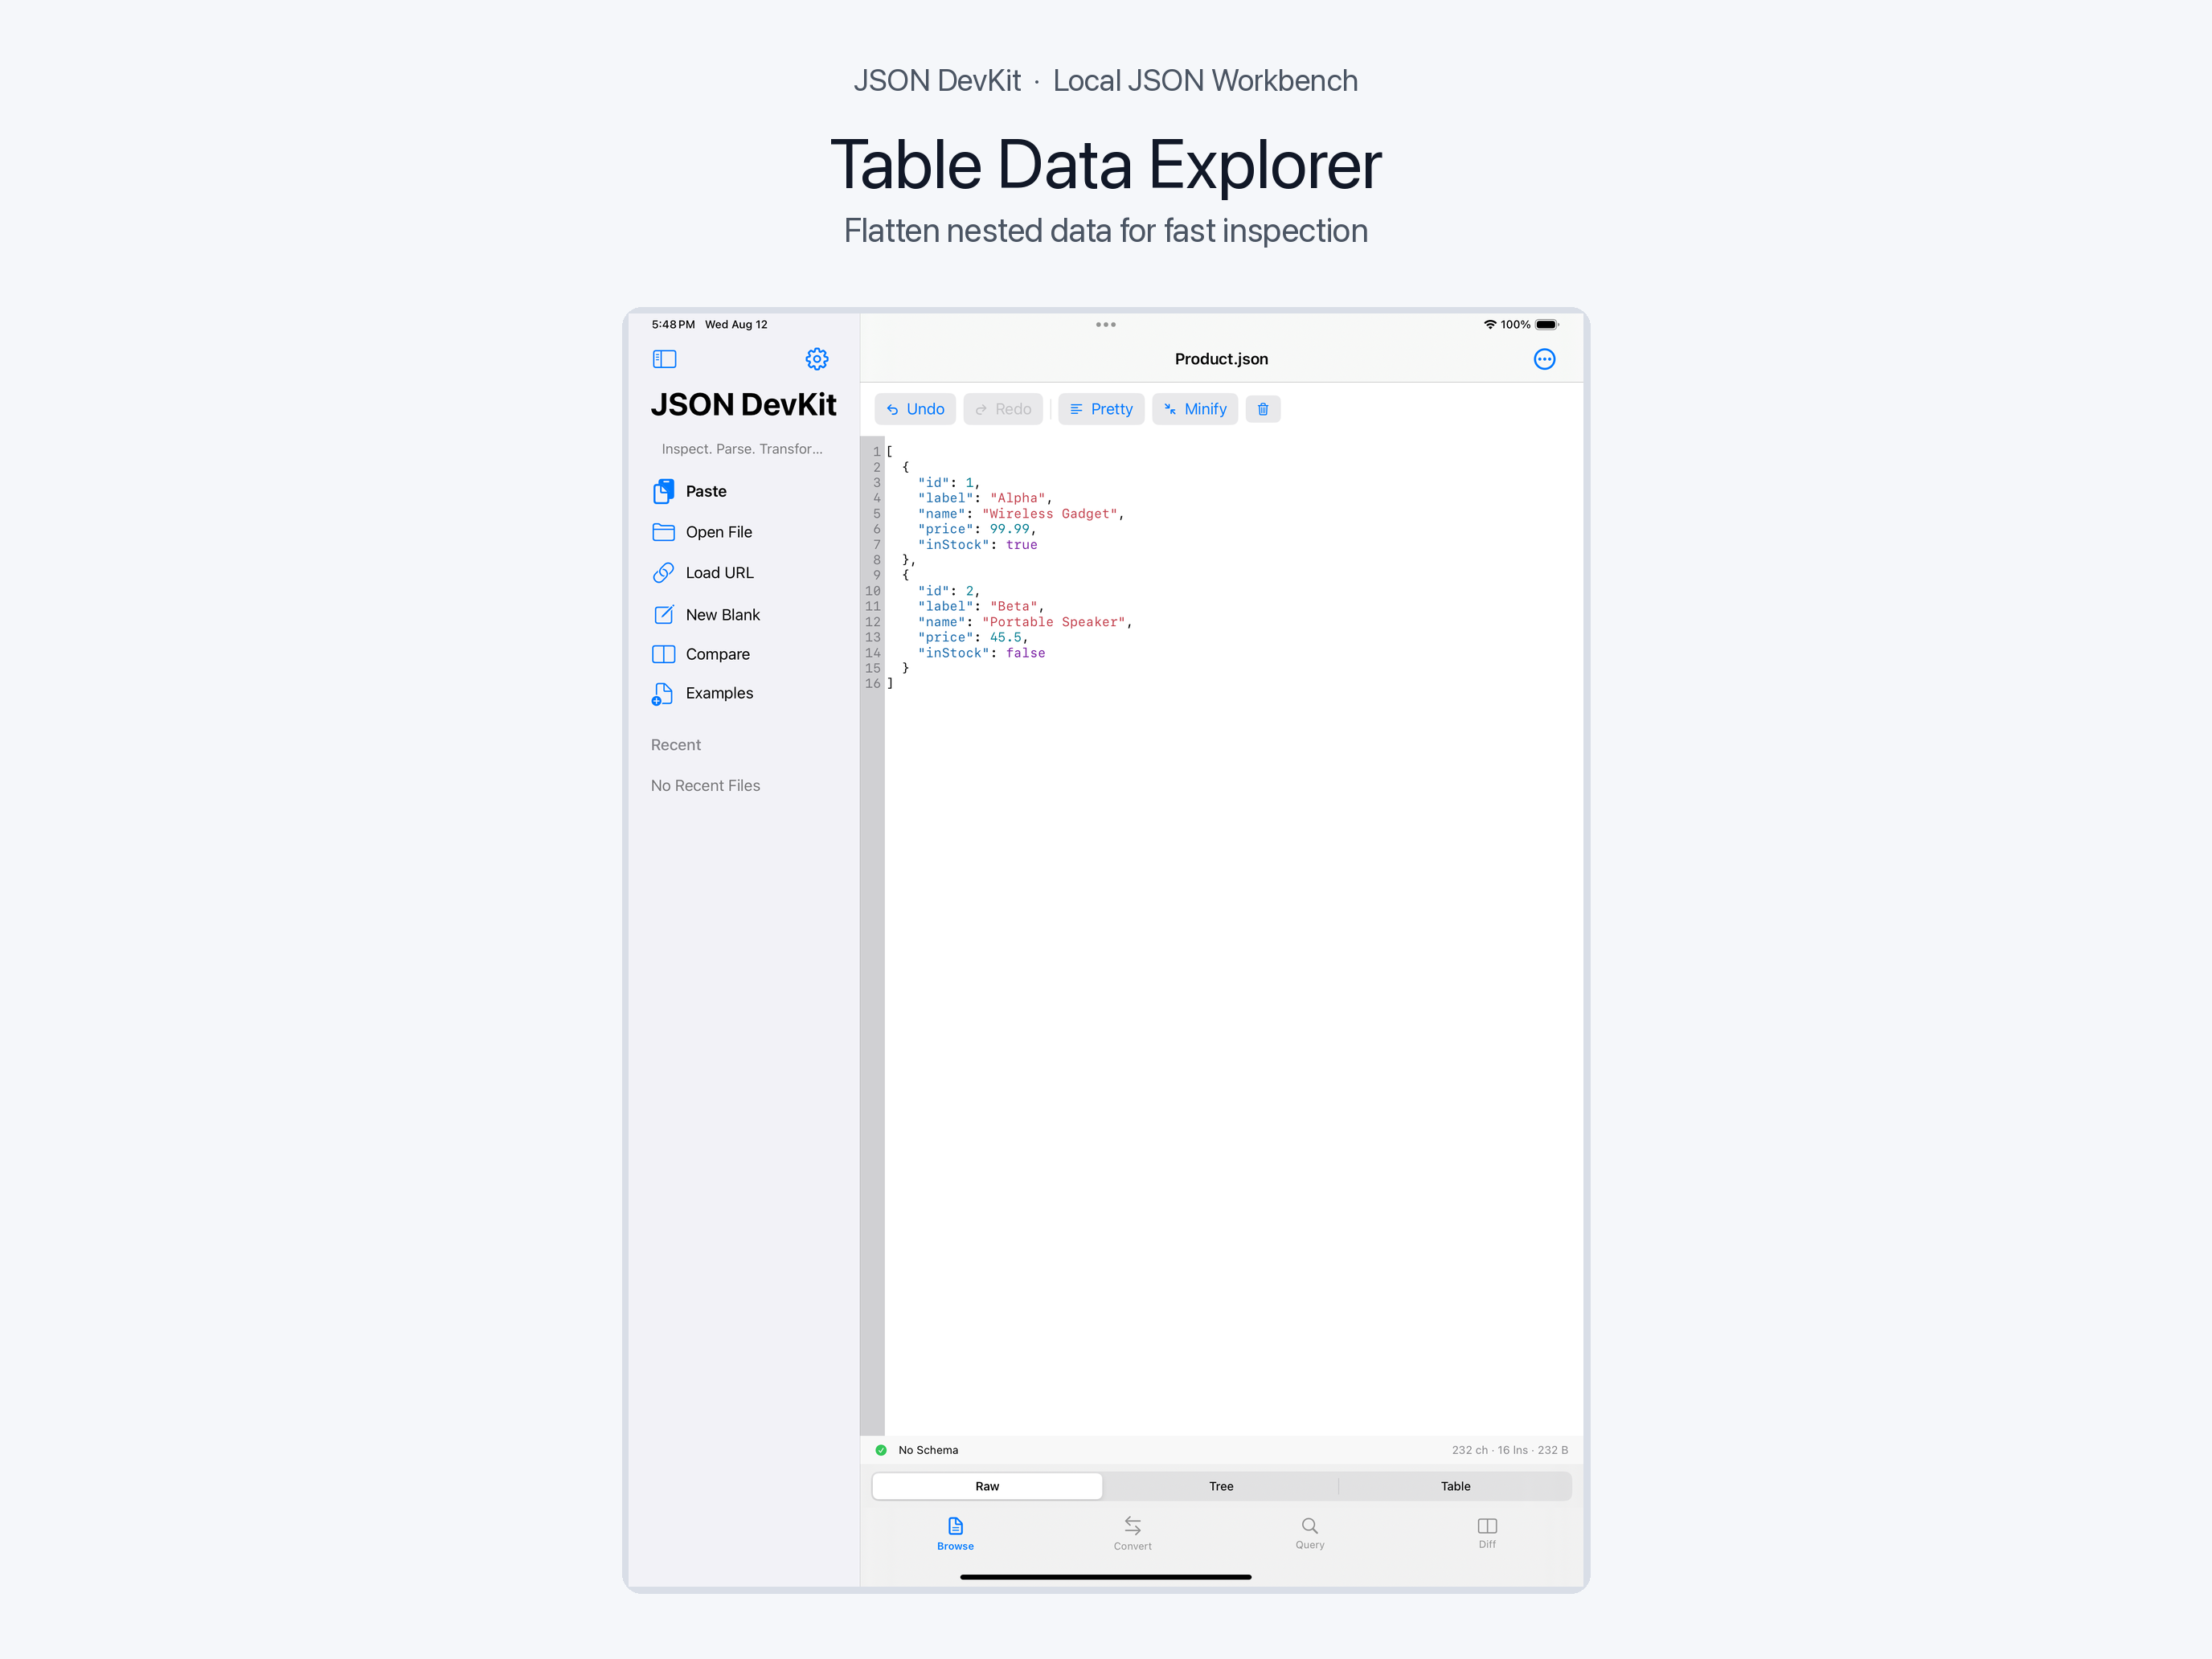
Task: Switch to Table view
Action: 1455,1486
